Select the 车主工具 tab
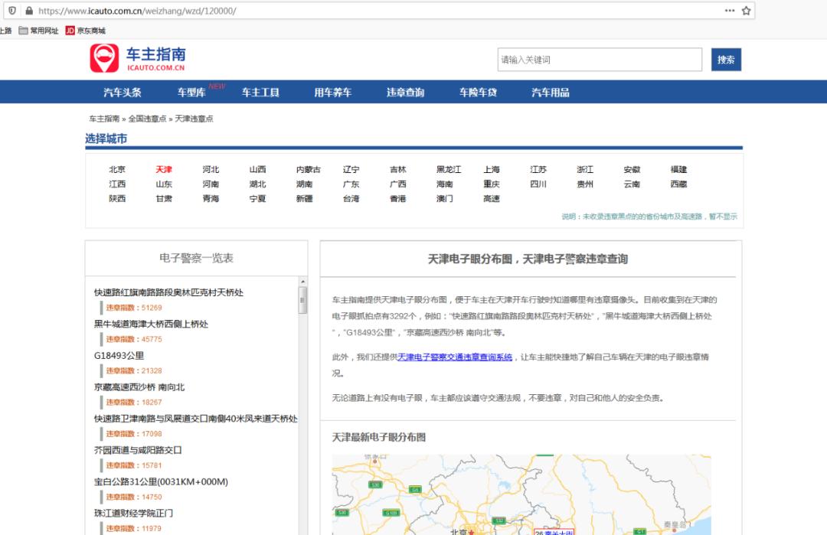Viewport: 827px width, 535px height. 261,92
